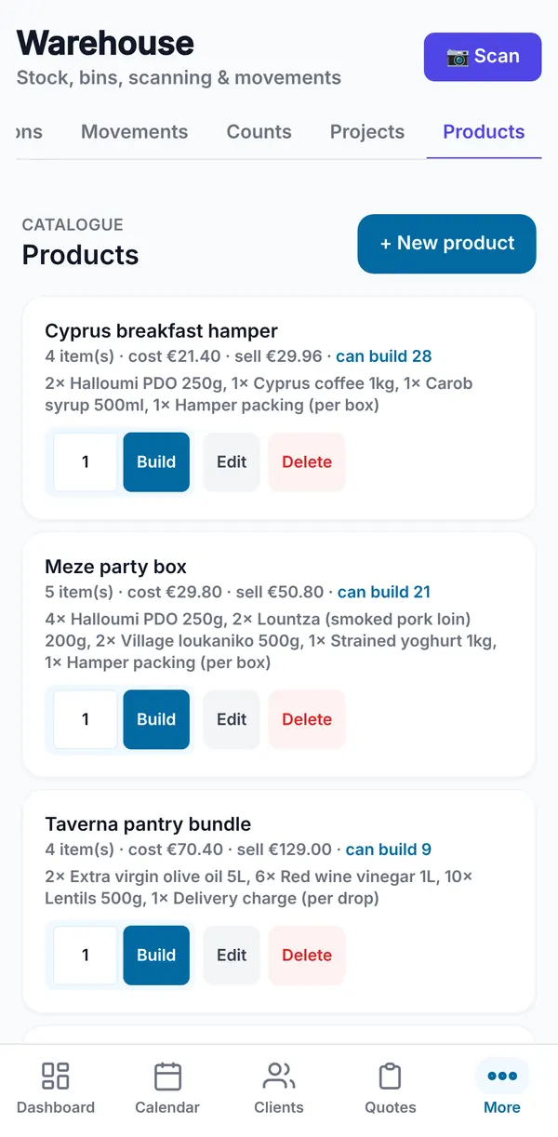Click the Taverna pantry bundle quantity field

coord(86,956)
